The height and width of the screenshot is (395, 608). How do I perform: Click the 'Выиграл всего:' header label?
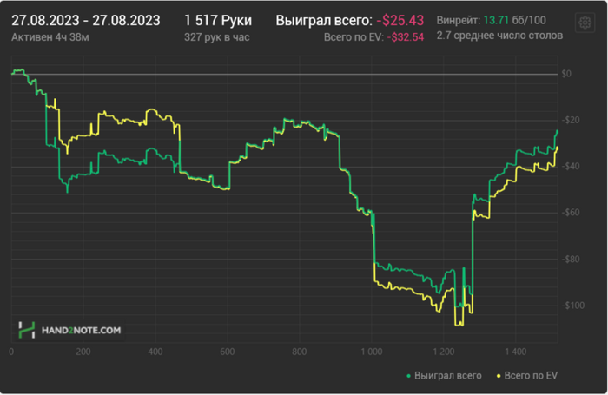coord(324,20)
